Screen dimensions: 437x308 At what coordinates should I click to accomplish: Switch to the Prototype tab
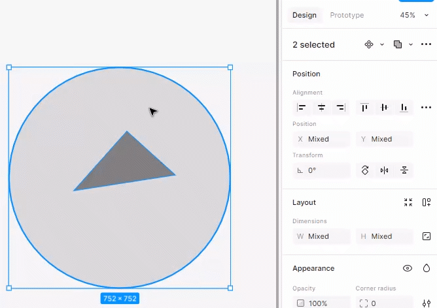(x=347, y=15)
